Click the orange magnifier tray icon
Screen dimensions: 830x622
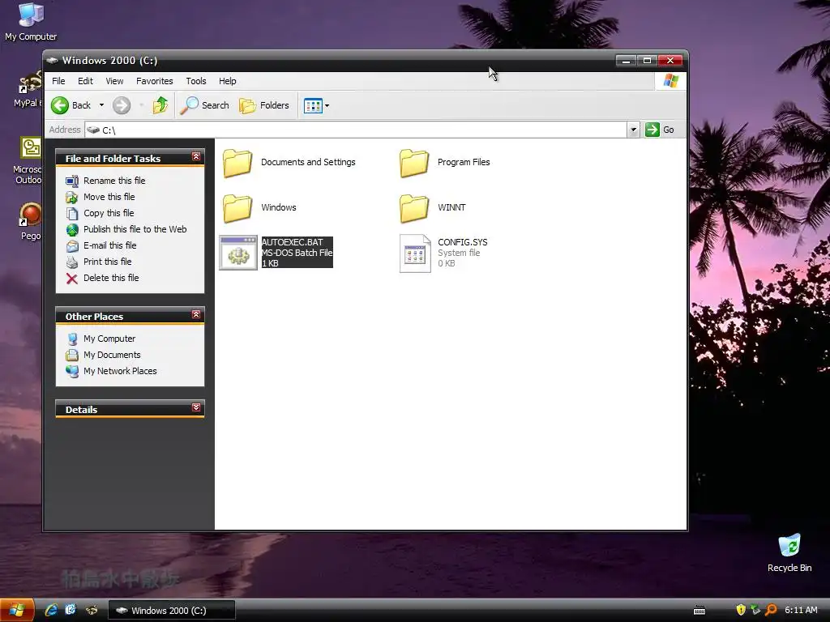tap(772, 610)
